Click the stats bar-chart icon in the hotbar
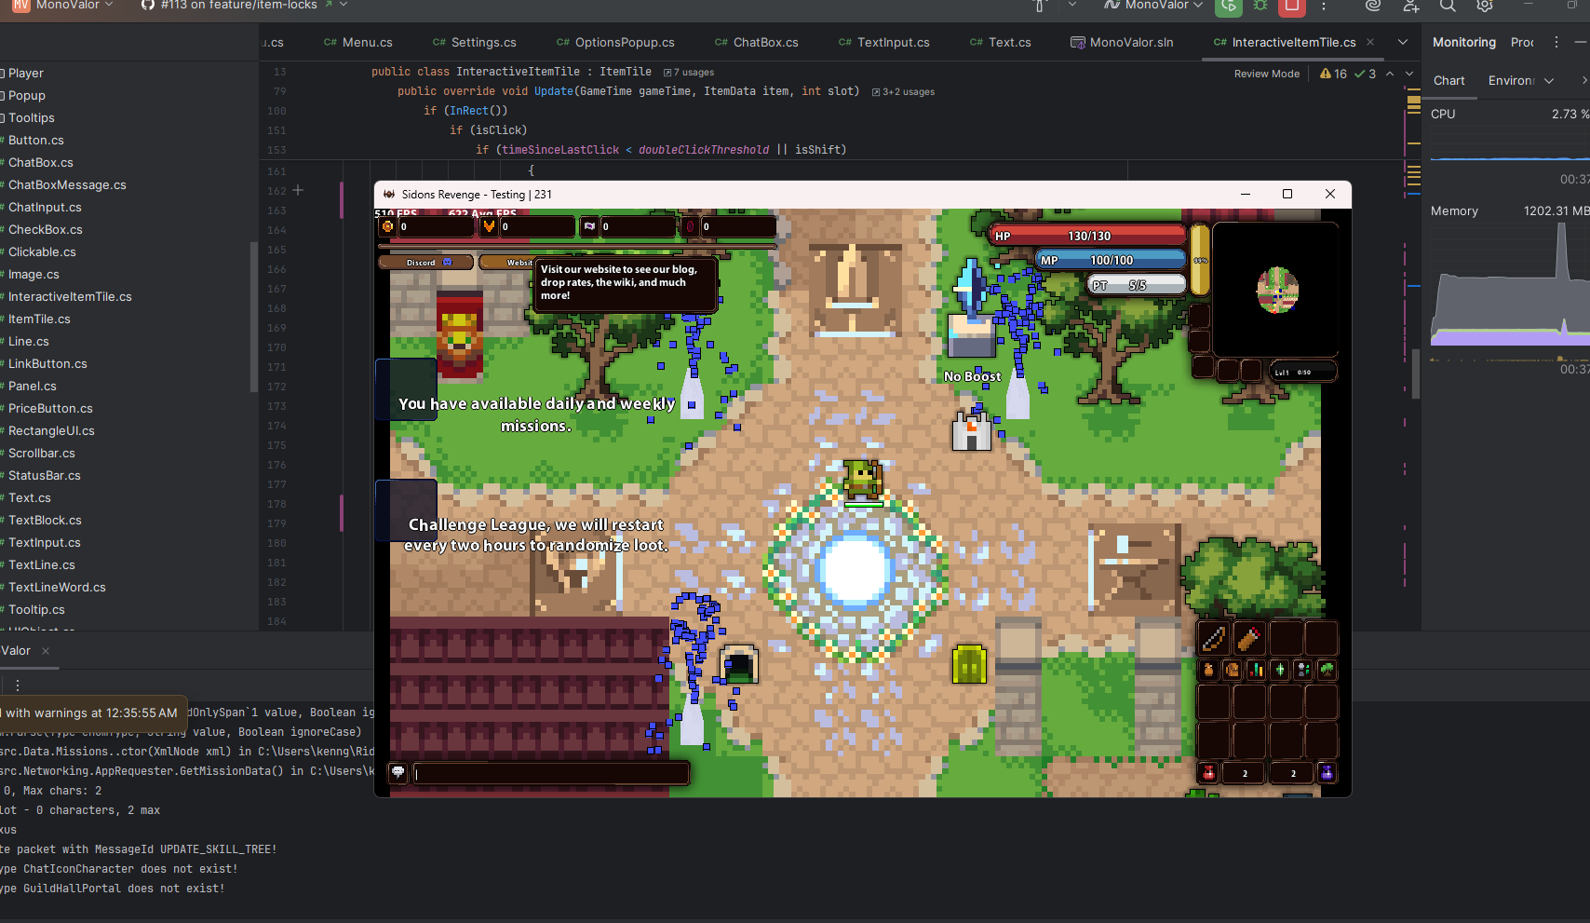 pyautogui.click(x=1256, y=670)
